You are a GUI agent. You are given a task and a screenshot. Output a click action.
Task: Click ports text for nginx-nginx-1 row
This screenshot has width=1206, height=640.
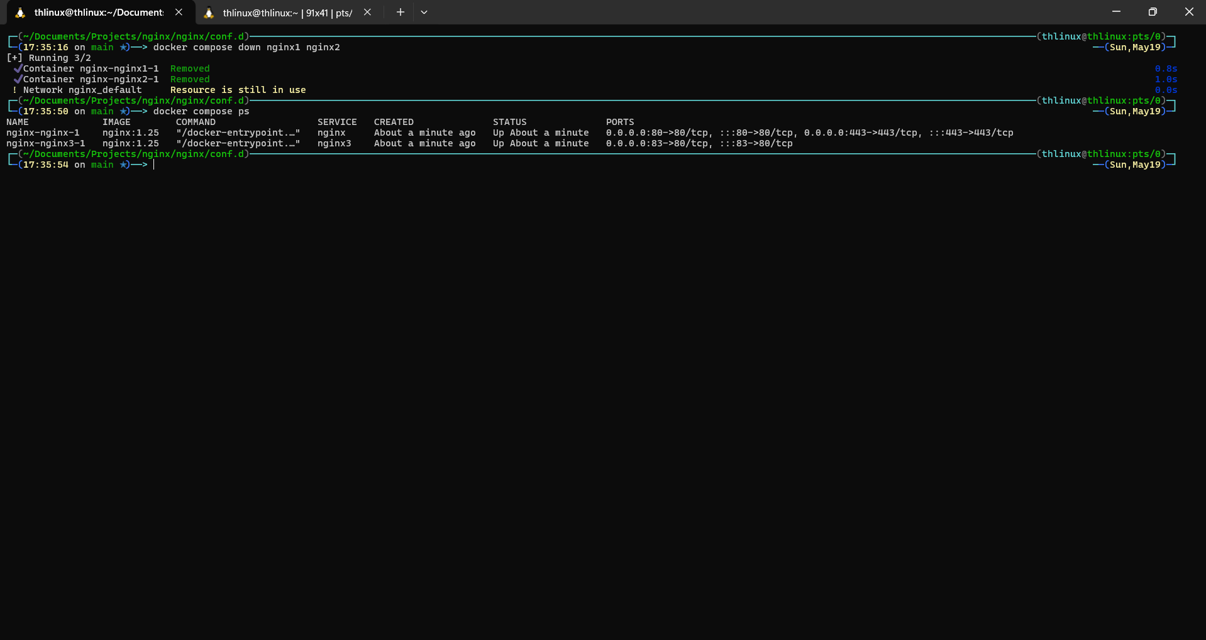point(810,133)
